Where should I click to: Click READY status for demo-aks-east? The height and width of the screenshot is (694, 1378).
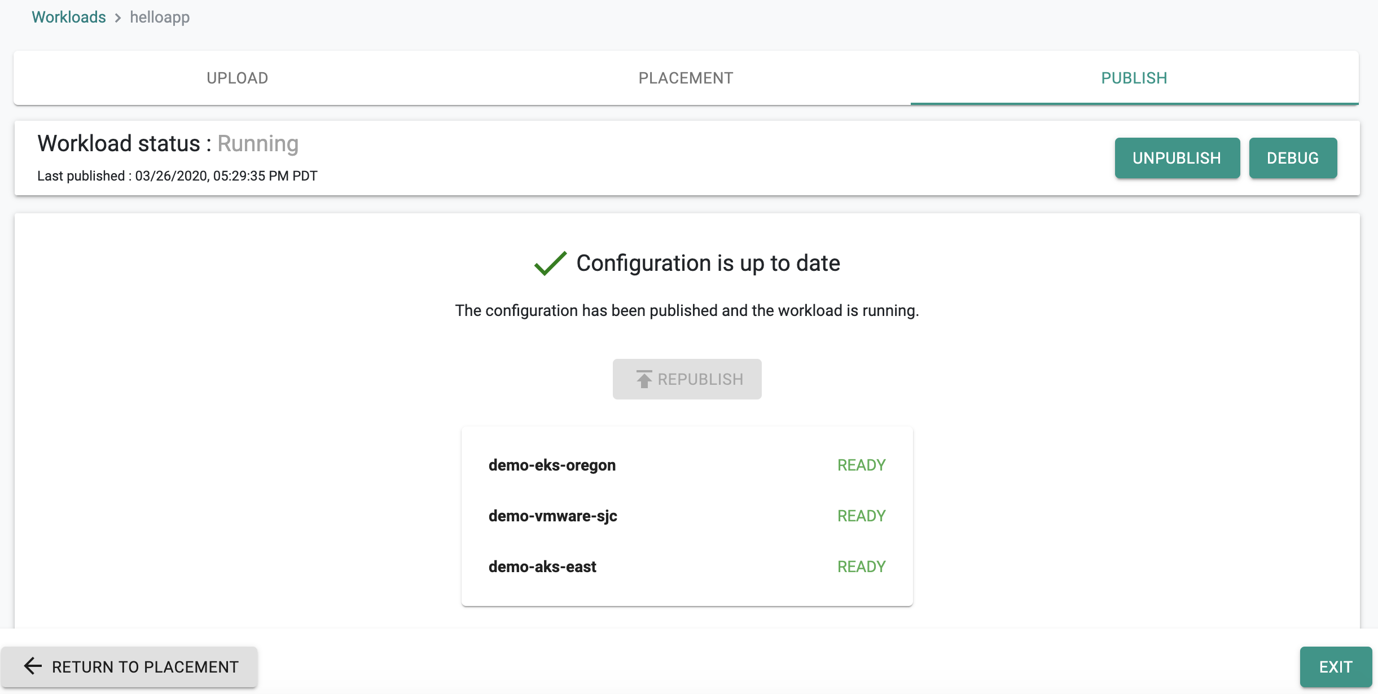pyautogui.click(x=861, y=566)
